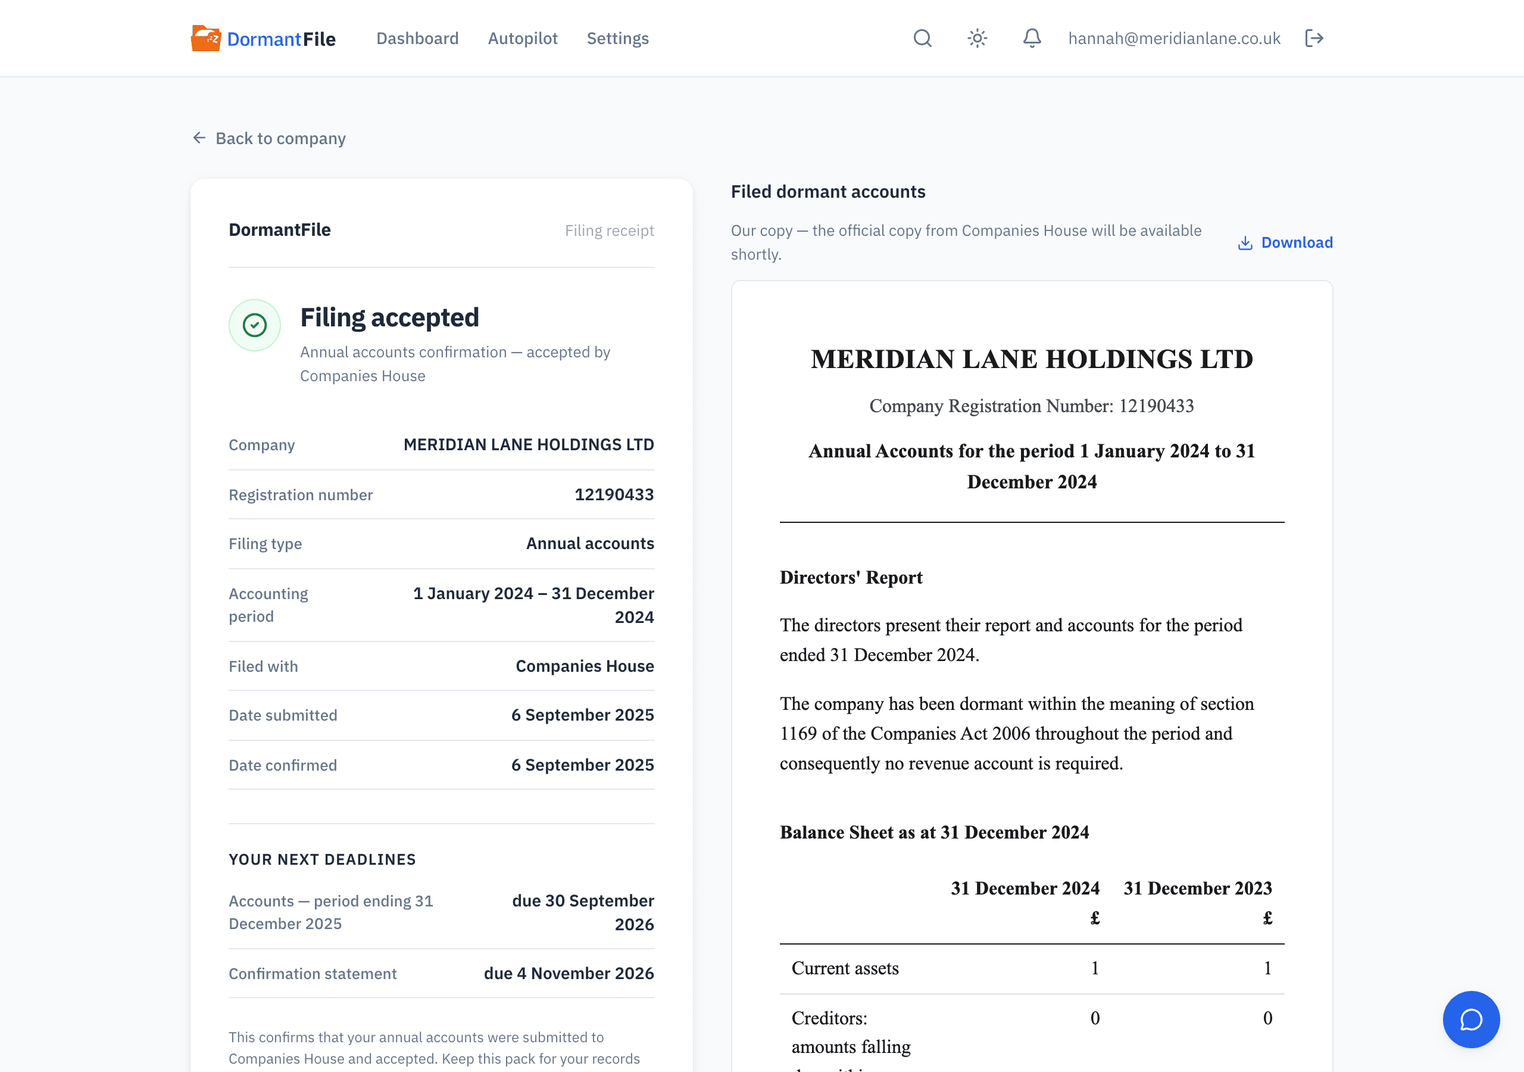Select the registration number 12190433 value in receipt
The image size is (1524, 1072).
coord(614,494)
